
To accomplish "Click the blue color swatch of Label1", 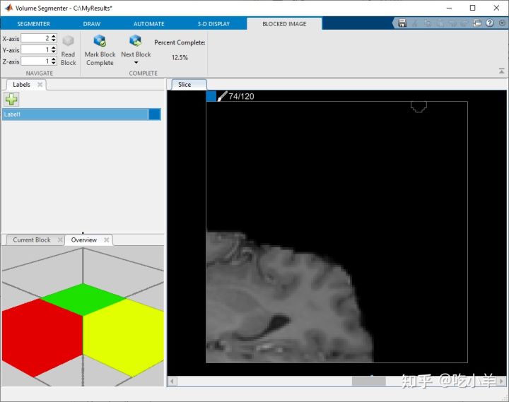I will 155,114.
